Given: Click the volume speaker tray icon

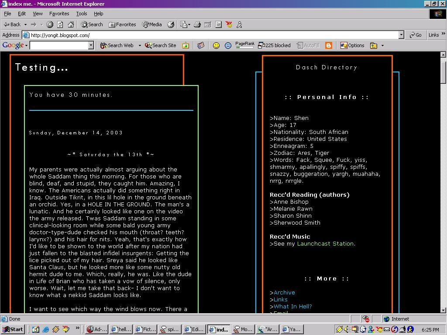Looking at the screenshot, I should click(x=346, y=329).
